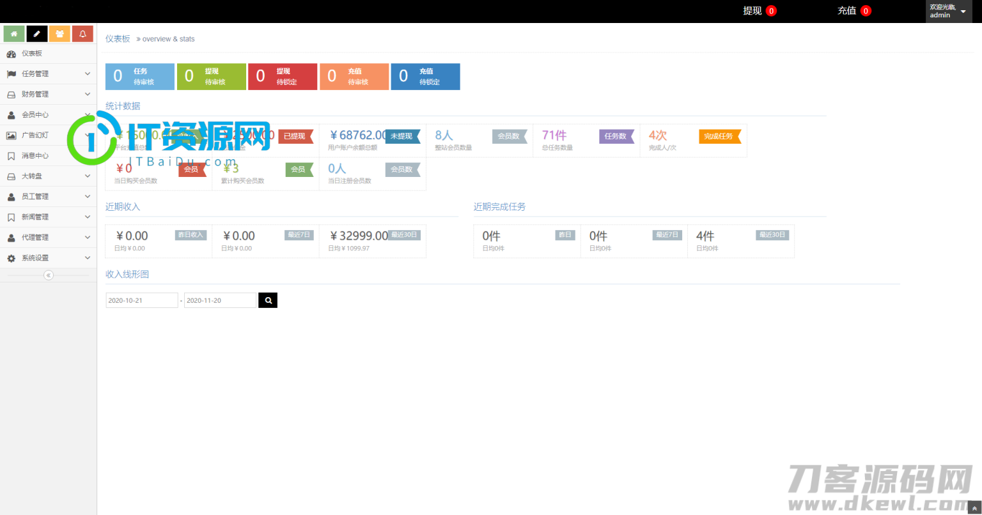Click the bookmark icon beside 新闻管理

[11, 217]
